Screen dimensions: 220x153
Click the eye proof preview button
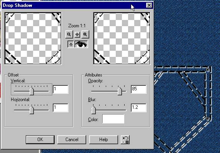point(81,45)
